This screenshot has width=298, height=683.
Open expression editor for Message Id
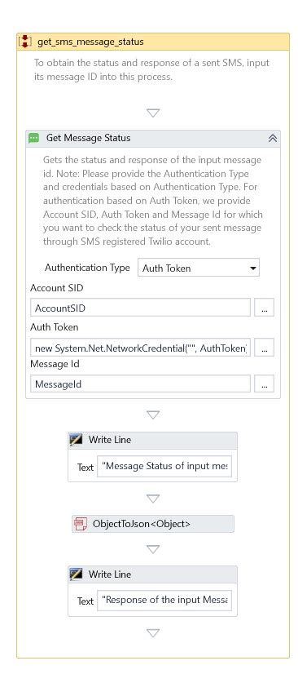point(264,384)
